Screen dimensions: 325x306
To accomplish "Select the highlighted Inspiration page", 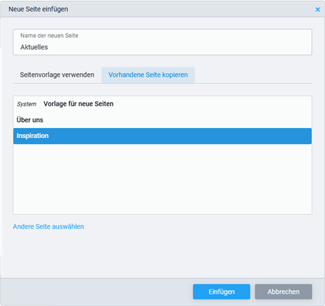I will tap(162, 136).
